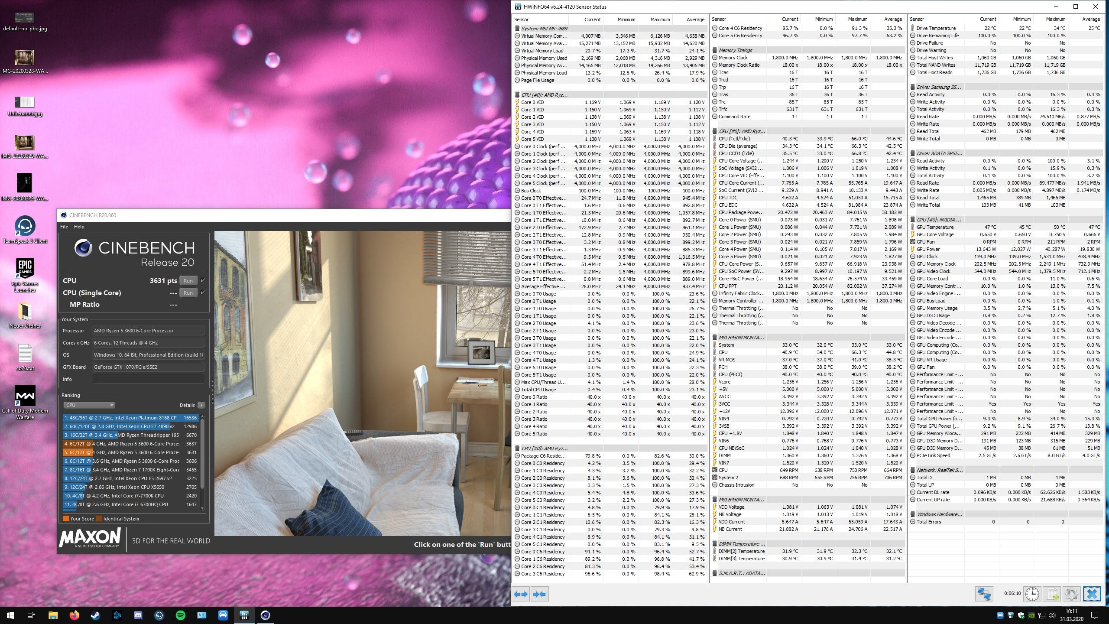Screen dimensions: 1109x624
Task: Select the Vcore sensor row
Action: click(808, 382)
